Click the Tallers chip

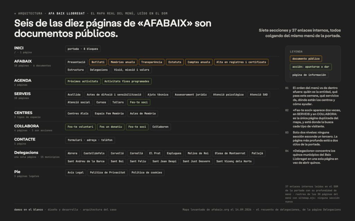point(118,102)
